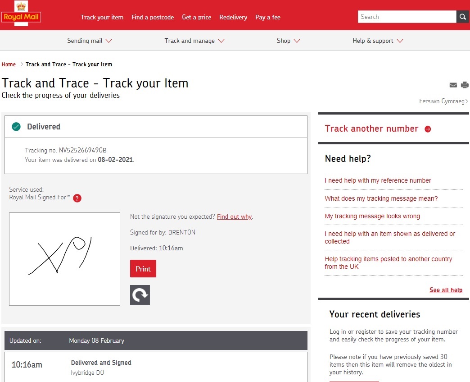This screenshot has width=470, height=382.
Task: Open the signature image thumbnail
Action: pos(64,259)
